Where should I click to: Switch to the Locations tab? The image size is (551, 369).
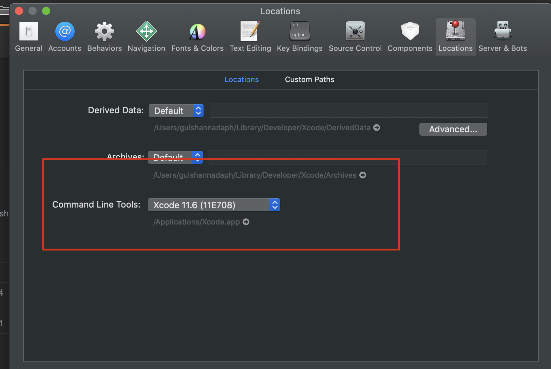(x=242, y=79)
